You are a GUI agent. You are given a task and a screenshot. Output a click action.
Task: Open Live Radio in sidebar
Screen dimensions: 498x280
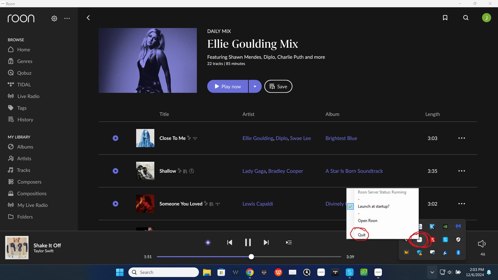pos(28,96)
